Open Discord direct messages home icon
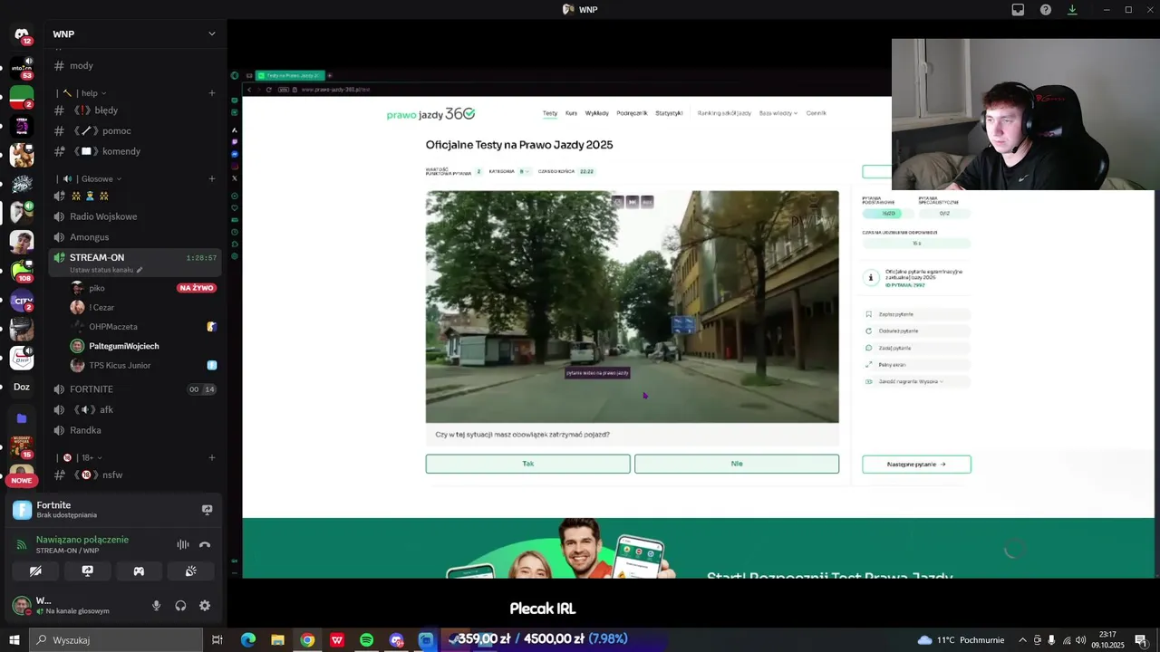Viewport: 1160px width, 652px height. (x=22, y=34)
